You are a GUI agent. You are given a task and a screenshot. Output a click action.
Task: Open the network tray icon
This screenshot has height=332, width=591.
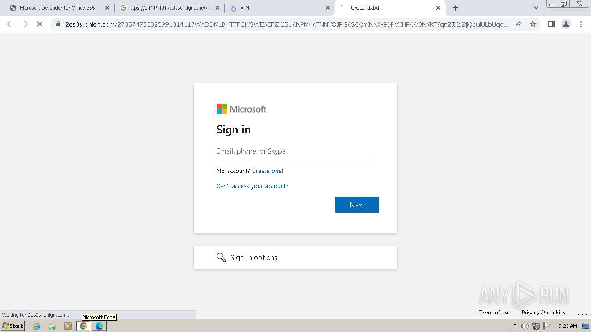pos(536,326)
